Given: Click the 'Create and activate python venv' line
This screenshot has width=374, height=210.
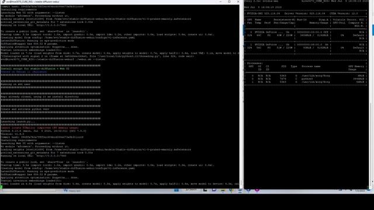Looking at the screenshot, I should click(25, 109).
